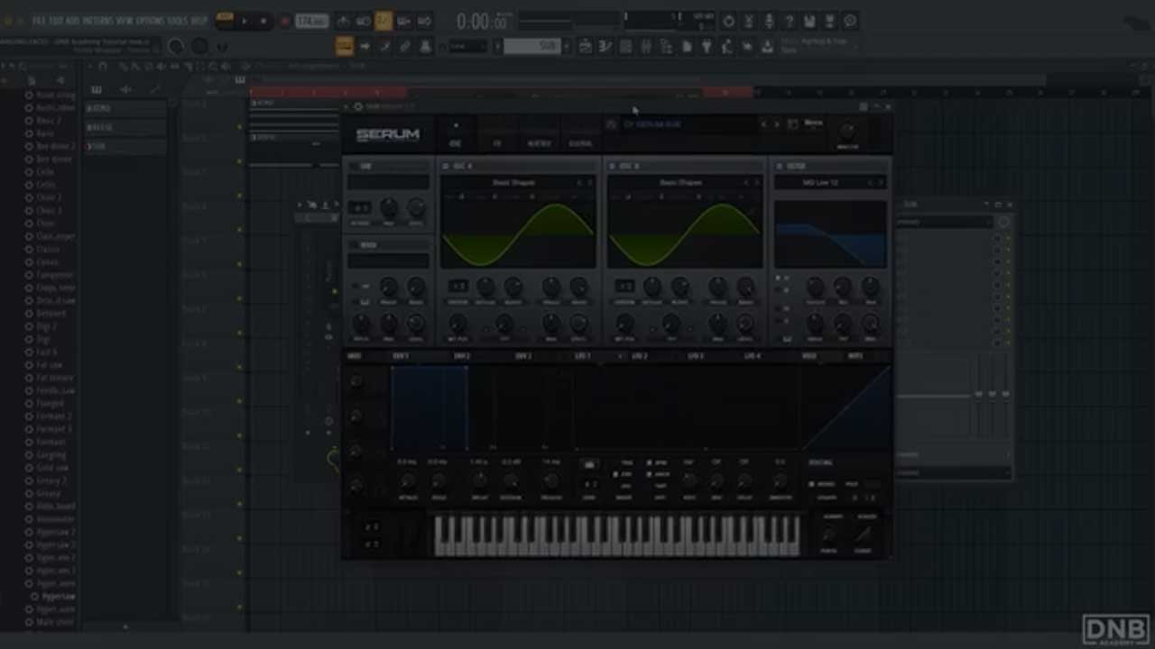This screenshot has width=1155, height=649.
Task: Adjust FL Studio main volume knob
Action: coord(177,47)
